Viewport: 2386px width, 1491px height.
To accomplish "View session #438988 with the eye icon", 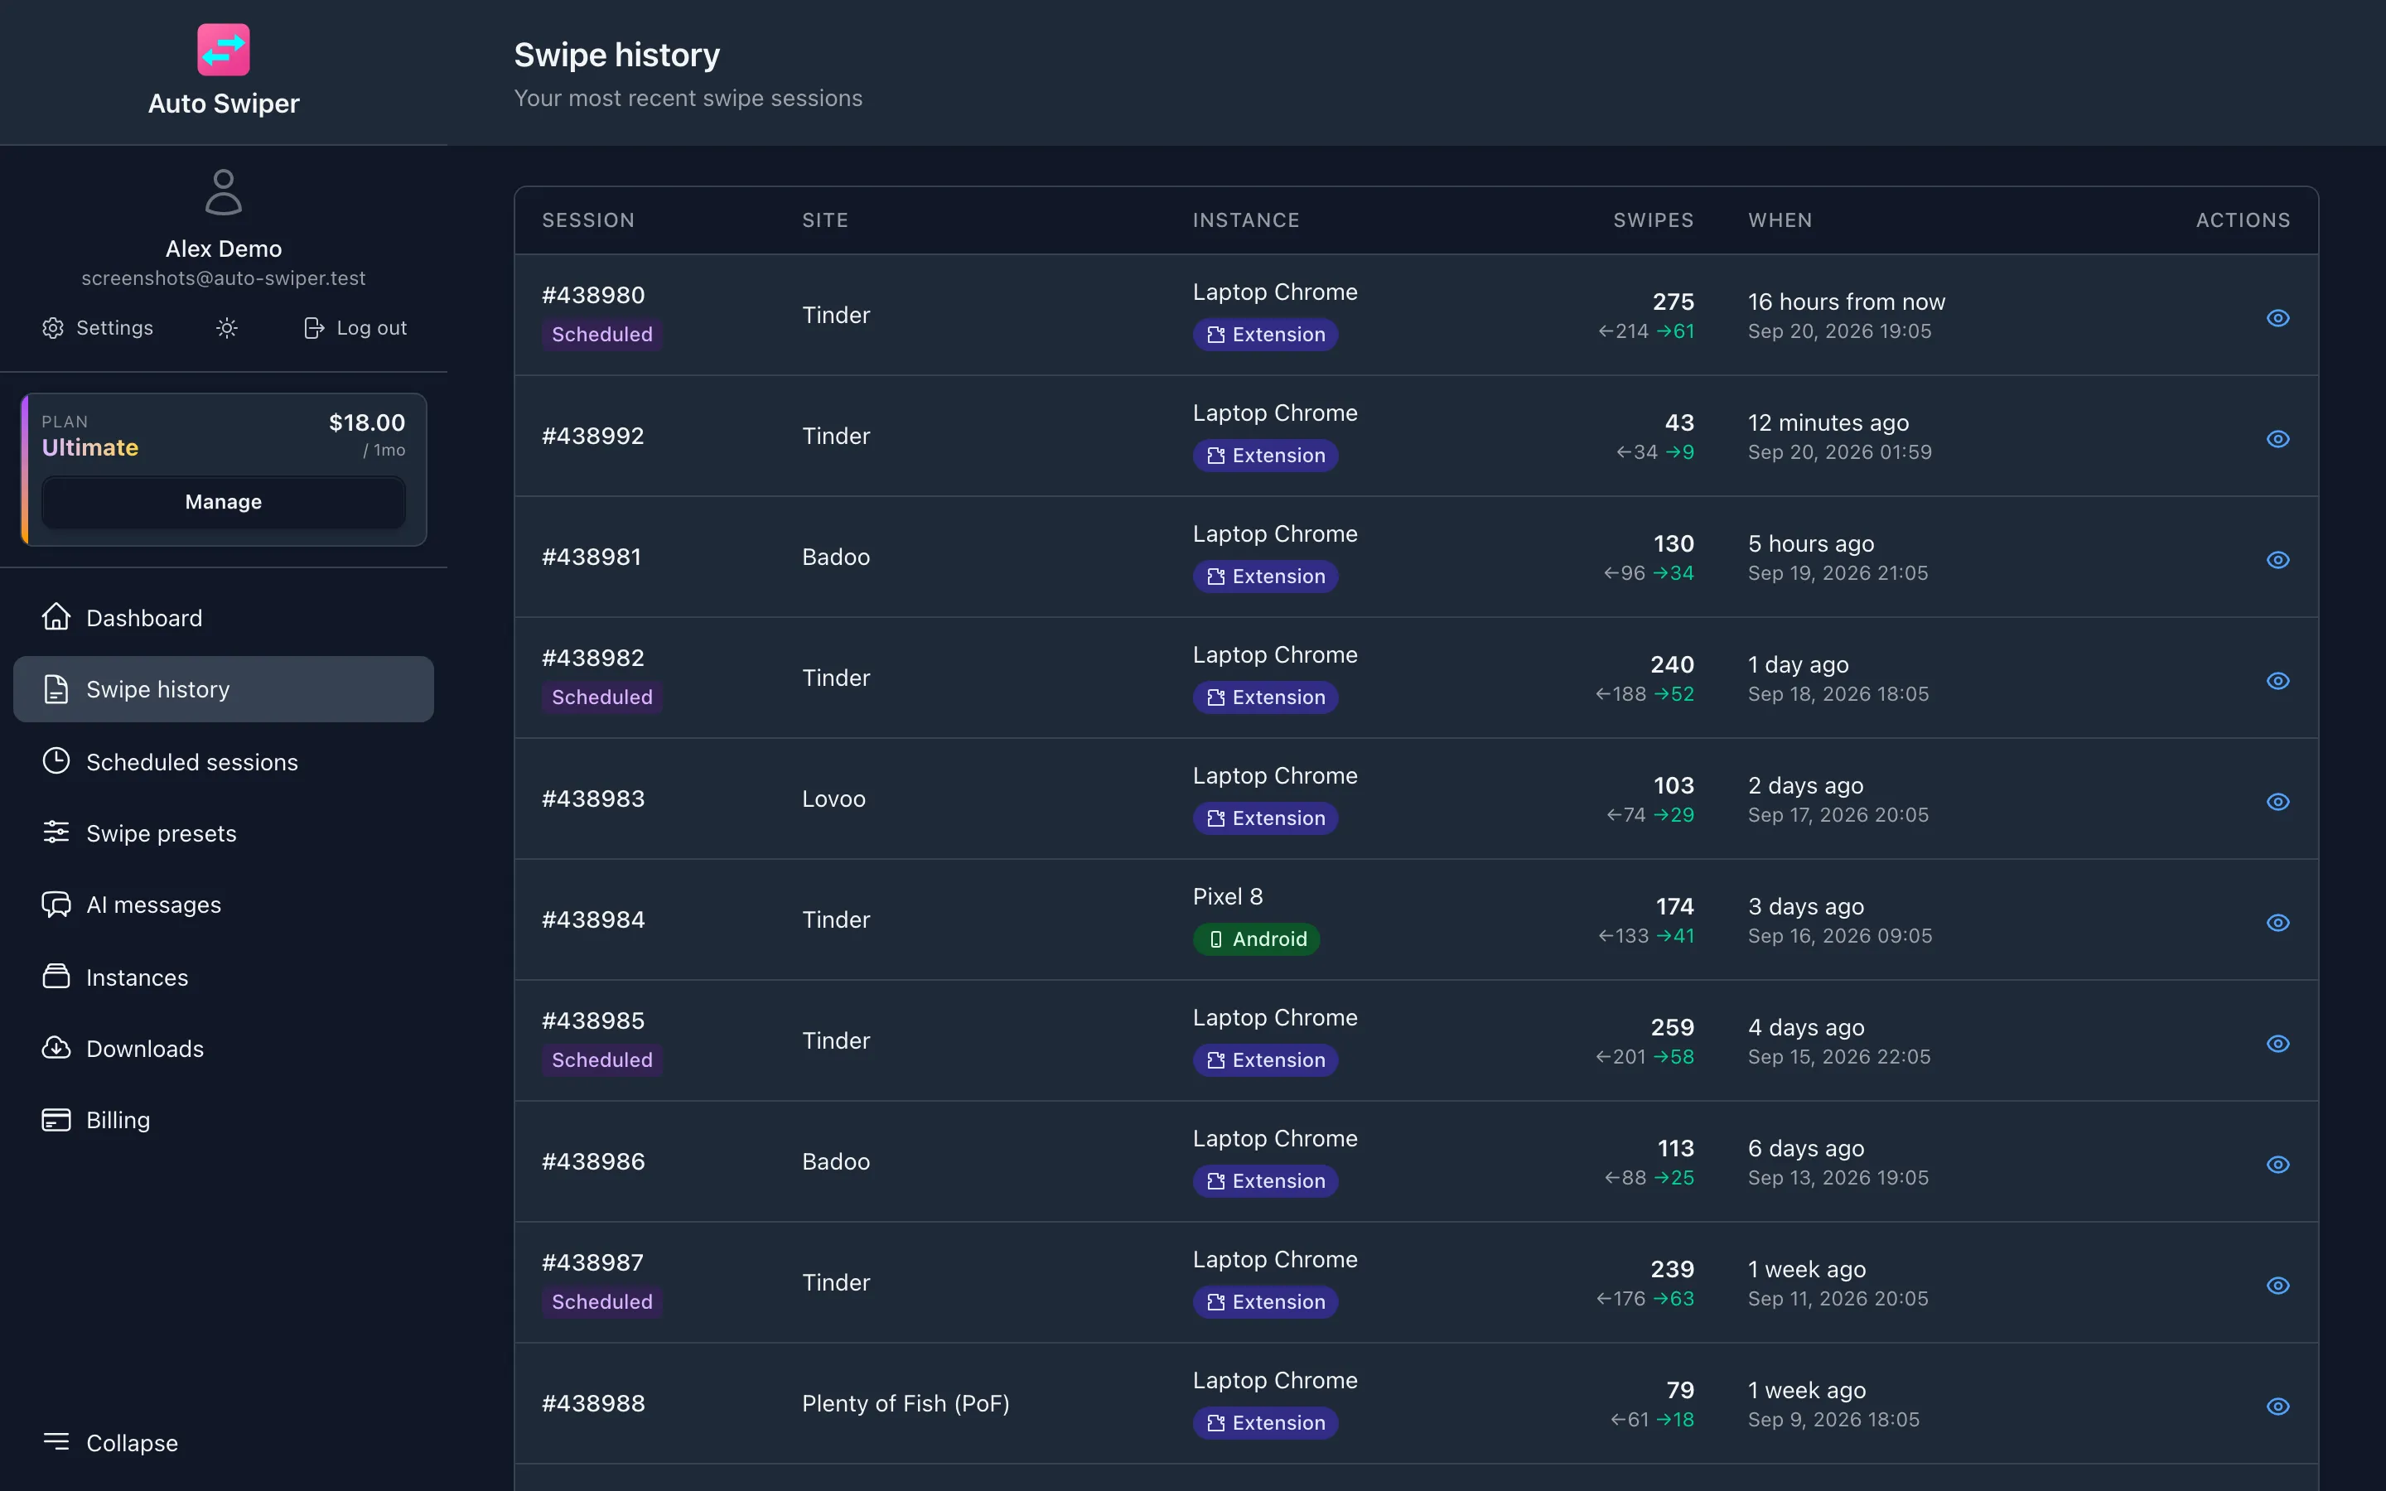I will (x=2277, y=1407).
